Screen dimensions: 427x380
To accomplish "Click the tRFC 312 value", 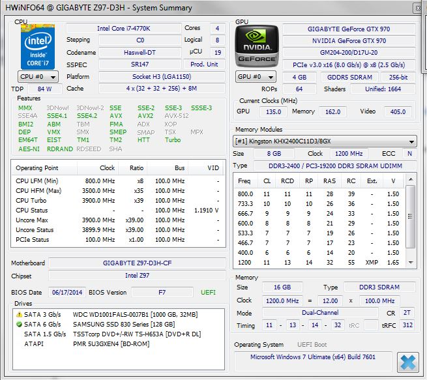I will coord(407,325).
